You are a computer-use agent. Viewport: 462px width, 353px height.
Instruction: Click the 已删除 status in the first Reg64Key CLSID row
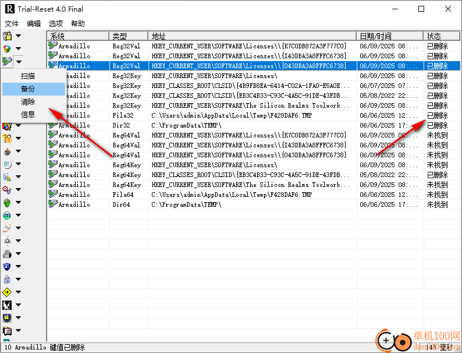click(x=437, y=175)
